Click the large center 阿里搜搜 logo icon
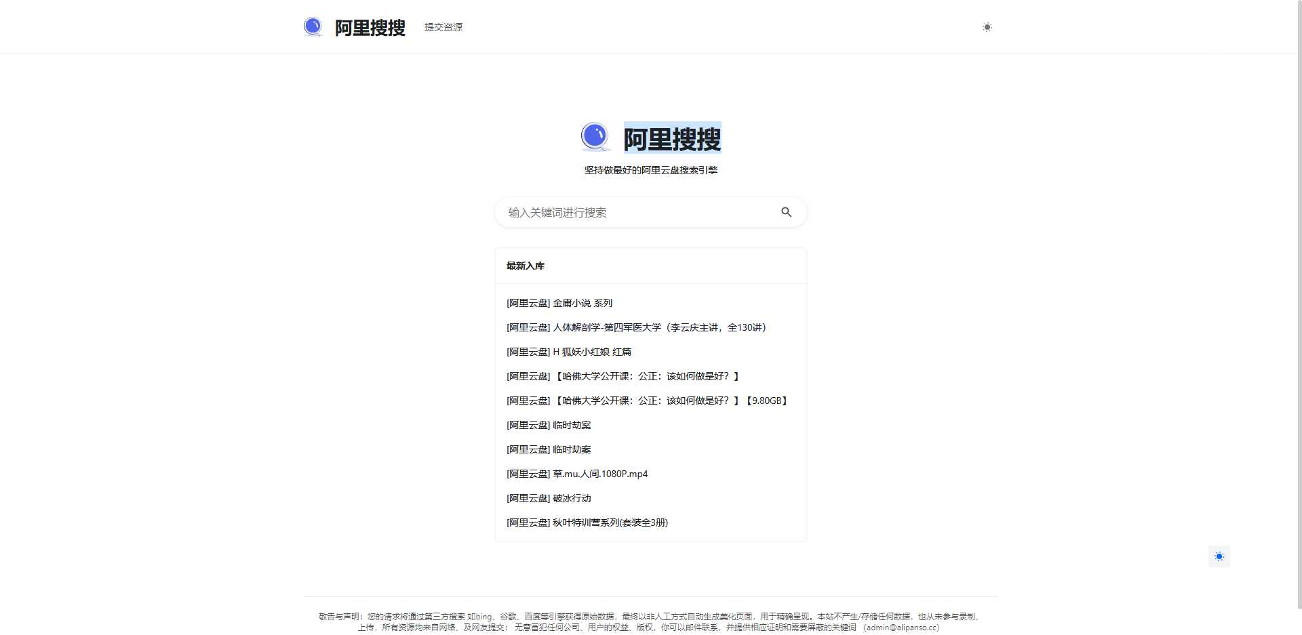Screen dimensions: 1302x635 [595, 137]
